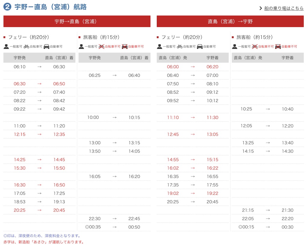Click crossed-out car icon under Naoshima-departure passenger boat
Viewport: 308px width, 247px height.
278,47
